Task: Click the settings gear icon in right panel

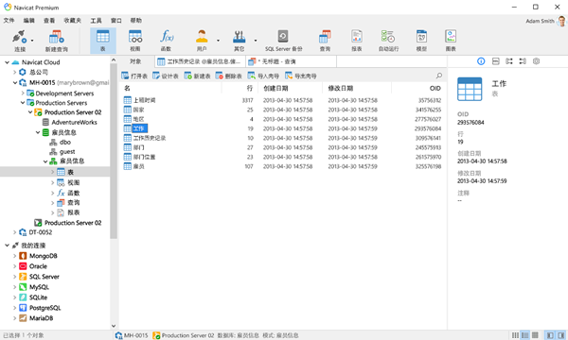Action: [x=536, y=61]
